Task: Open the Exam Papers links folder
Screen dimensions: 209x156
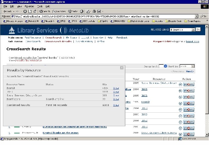Action: [192, 21]
